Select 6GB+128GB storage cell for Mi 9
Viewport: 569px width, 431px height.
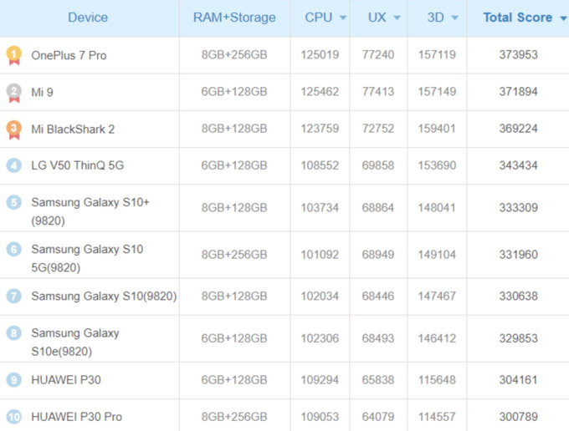234,92
